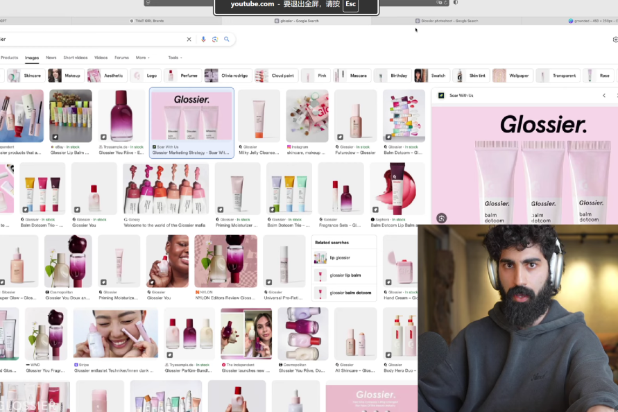Open related search glossier lip balm
Viewport: 618px width, 412px height.
click(x=344, y=275)
